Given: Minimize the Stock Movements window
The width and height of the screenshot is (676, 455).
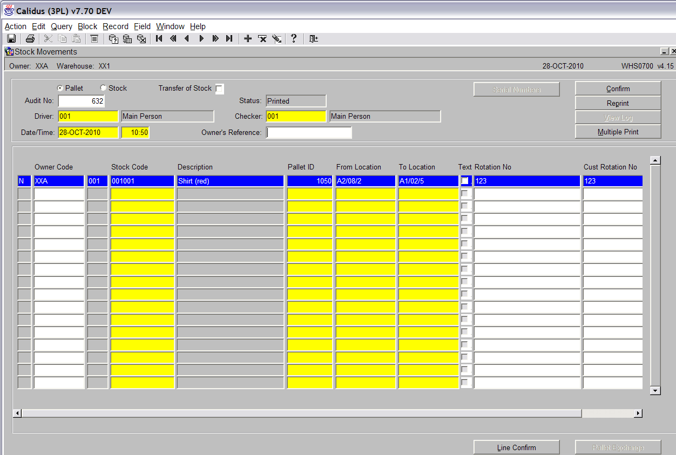Looking at the screenshot, I should (x=664, y=51).
